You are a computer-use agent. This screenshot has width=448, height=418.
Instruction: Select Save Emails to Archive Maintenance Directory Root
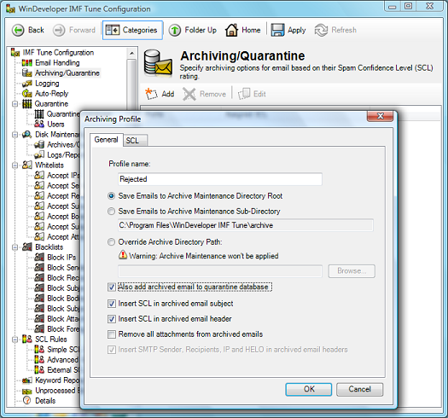point(111,196)
